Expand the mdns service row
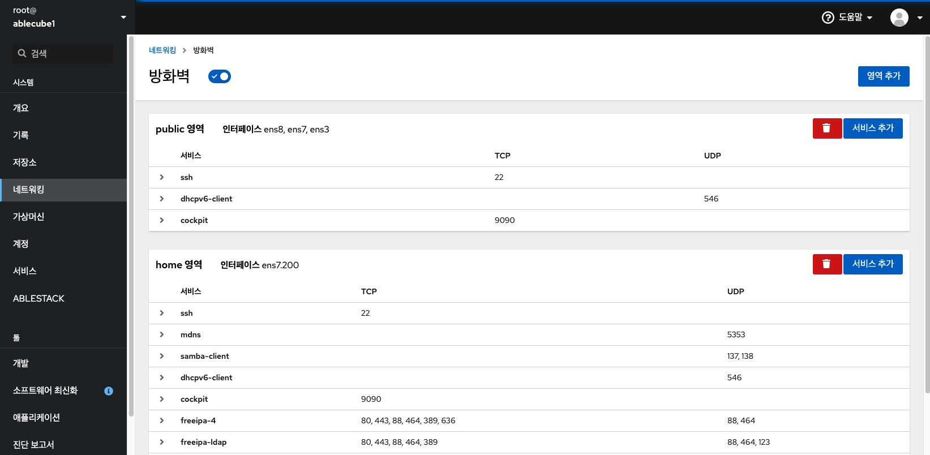930x455 pixels. (x=162, y=334)
